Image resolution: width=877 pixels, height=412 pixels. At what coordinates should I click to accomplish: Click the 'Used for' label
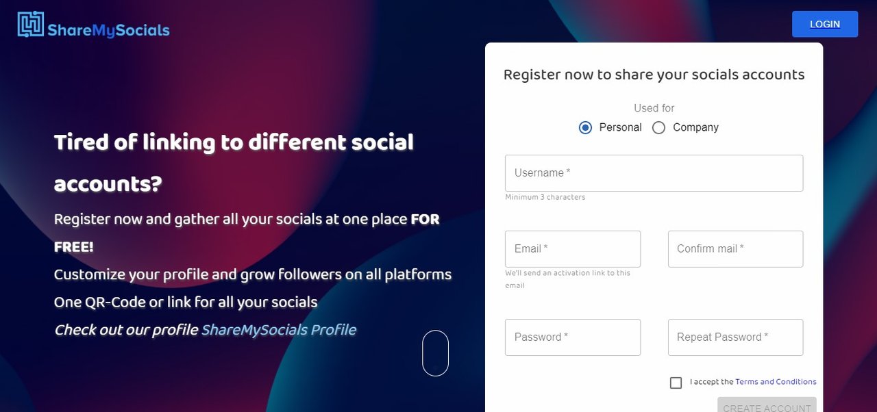(x=654, y=108)
